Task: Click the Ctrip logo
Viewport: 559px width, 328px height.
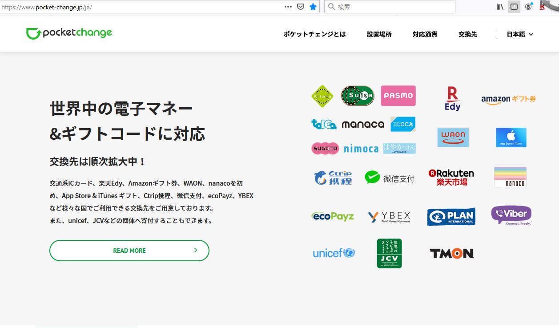Action: [333, 177]
